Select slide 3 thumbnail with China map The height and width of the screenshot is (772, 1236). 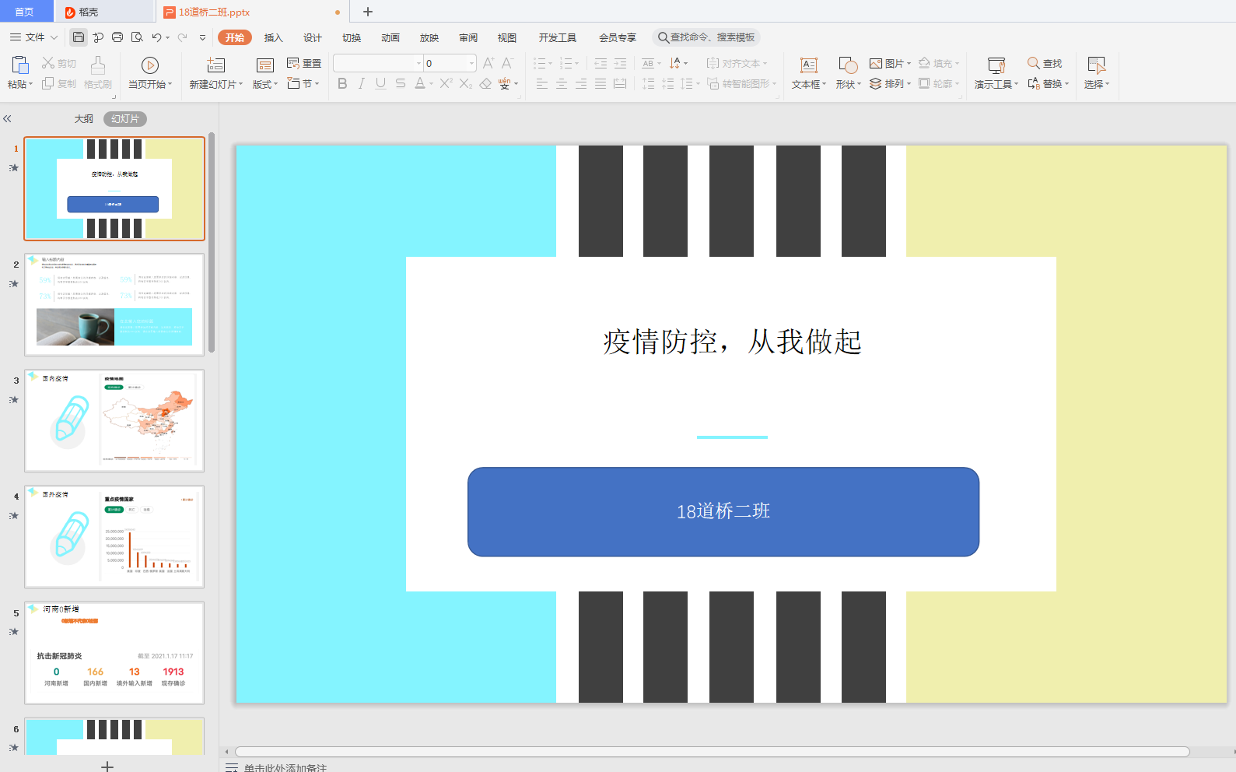coord(114,420)
